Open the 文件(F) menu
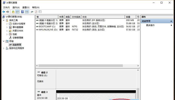The width and height of the screenshot is (175, 100). (6, 7)
